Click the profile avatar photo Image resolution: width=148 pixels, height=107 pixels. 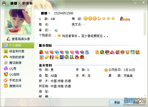click(x=18, y=22)
